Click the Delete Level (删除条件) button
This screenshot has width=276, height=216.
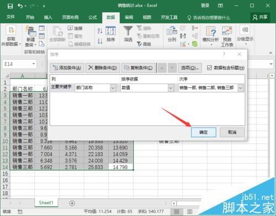103,68
